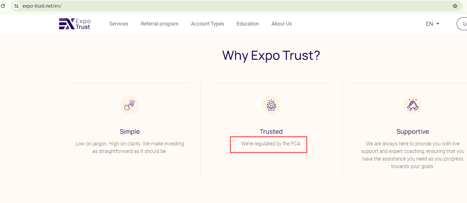Click the "Supportive" card title

click(413, 132)
